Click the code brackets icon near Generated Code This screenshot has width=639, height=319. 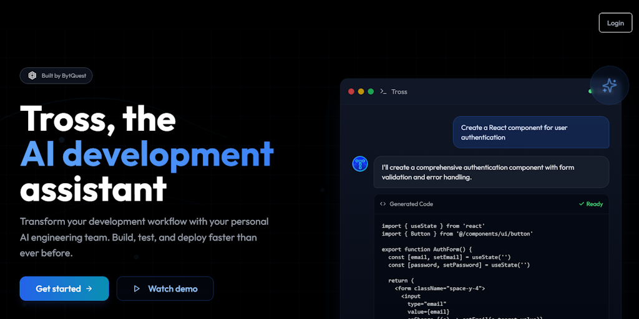[383, 204]
